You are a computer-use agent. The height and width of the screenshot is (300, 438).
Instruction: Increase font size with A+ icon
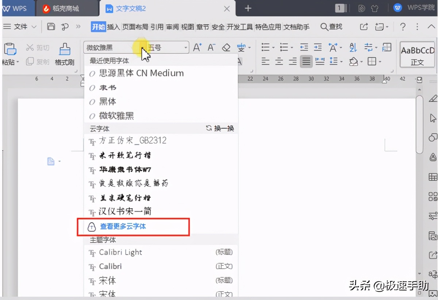[x=197, y=47]
